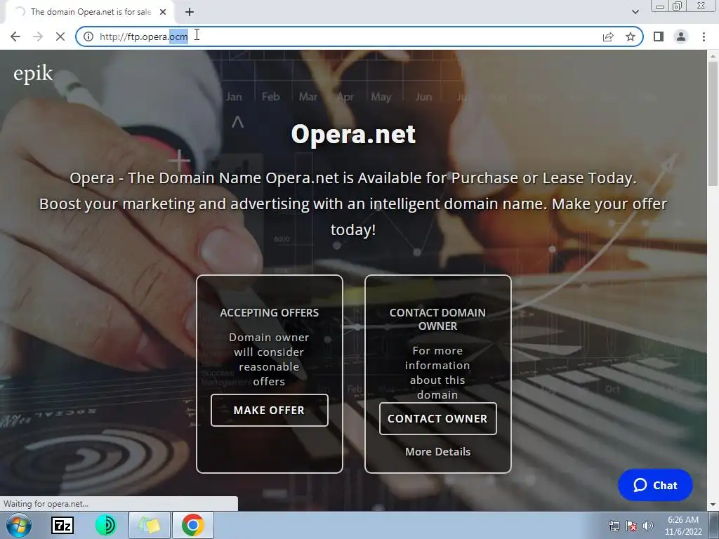Click the Opera.net heading
The width and height of the screenshot is (719, 539).
coord(353,134)
